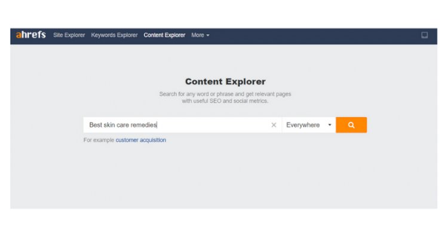The height and width of the screenshot is (248, 448).
Task: Open Site Explorer in the navigation bar
Action: [69, 35]
